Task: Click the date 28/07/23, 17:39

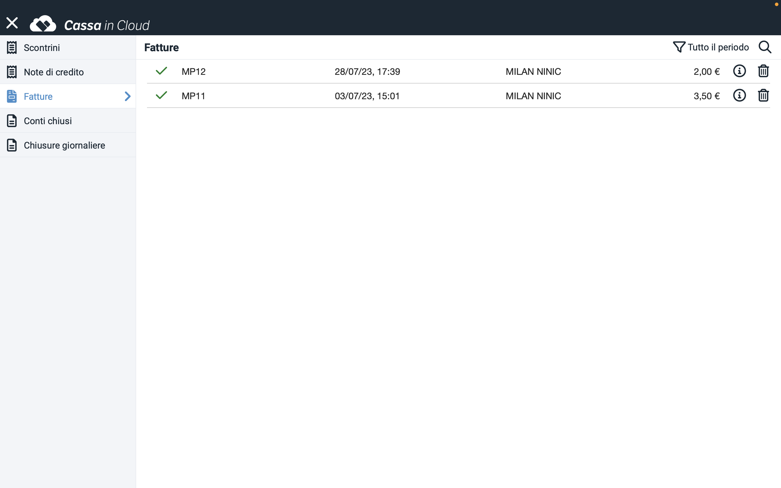Action: coord(367,72)
